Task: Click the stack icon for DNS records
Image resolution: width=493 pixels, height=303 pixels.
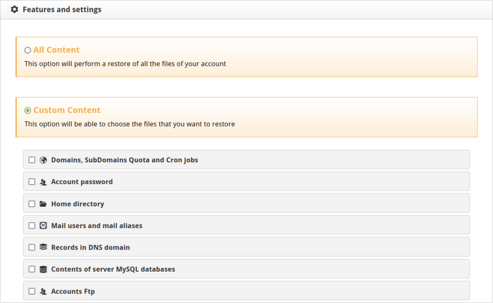Action: 43,247
